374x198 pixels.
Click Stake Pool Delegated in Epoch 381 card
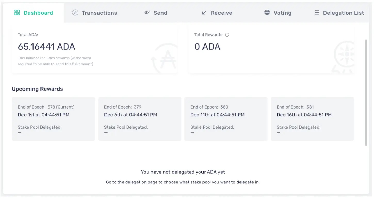click(x=298, y=127)
